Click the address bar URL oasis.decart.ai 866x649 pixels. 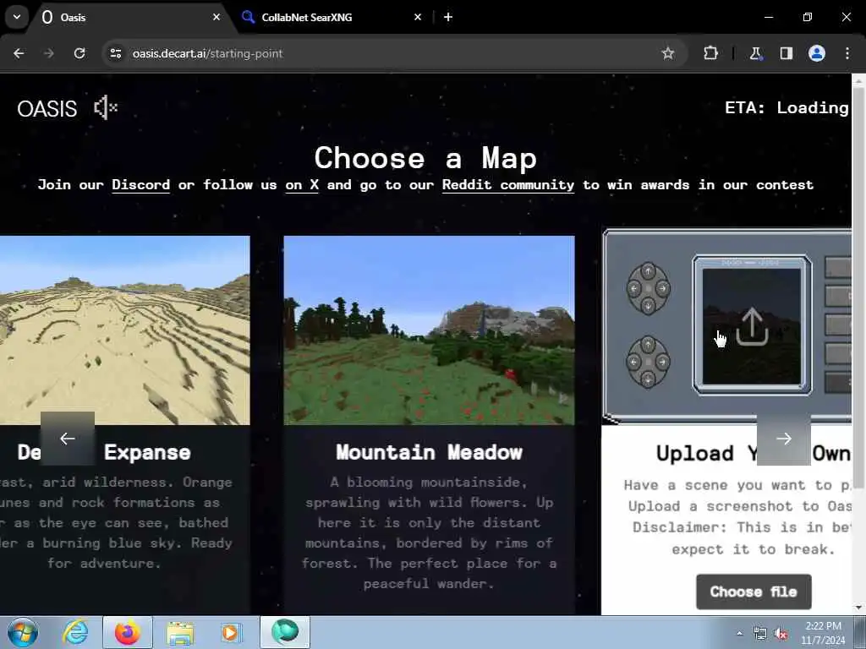pos(207,53)
